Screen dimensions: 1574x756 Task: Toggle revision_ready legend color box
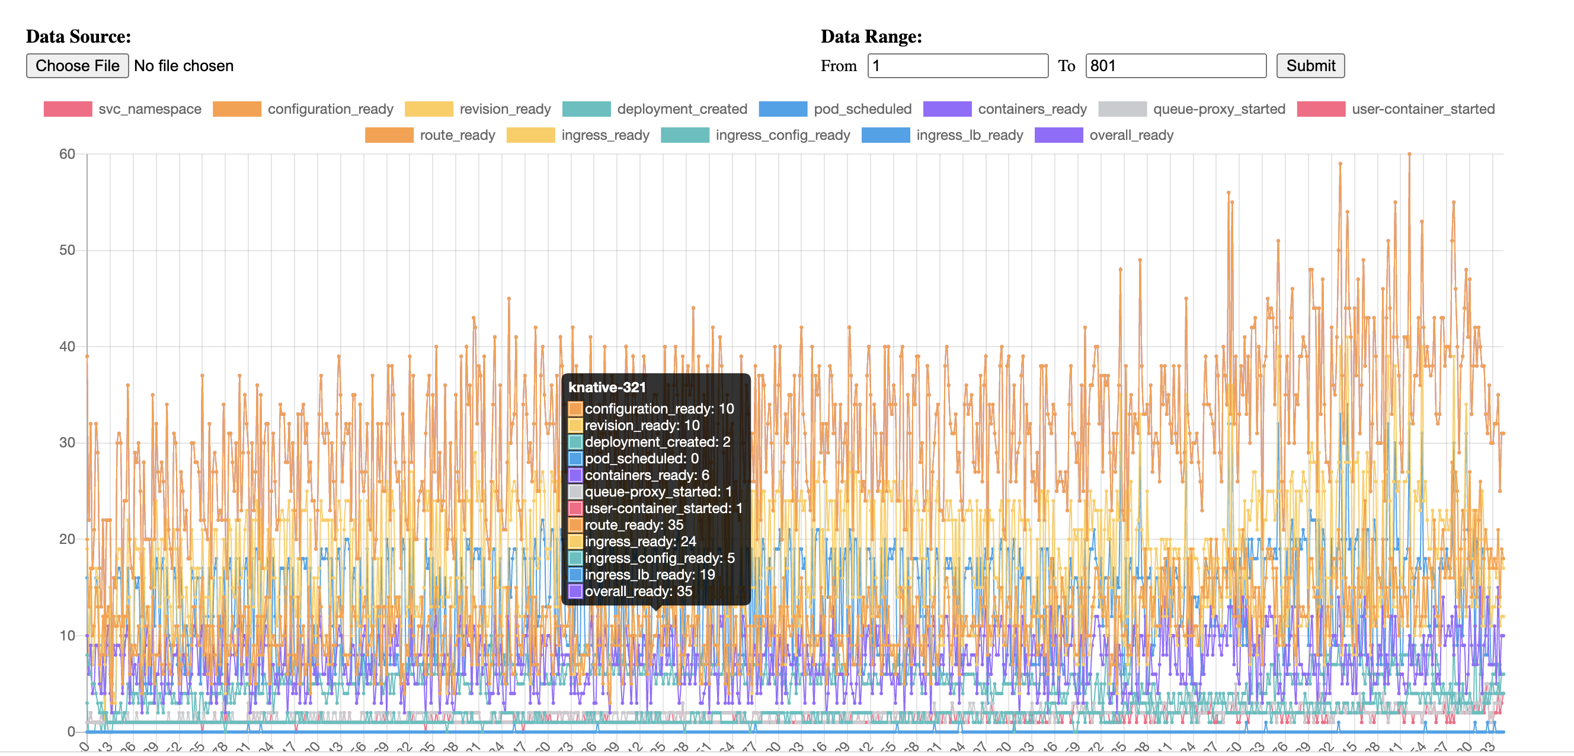pos(428,108)
